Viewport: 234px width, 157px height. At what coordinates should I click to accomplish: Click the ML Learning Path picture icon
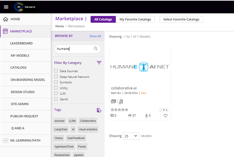[5, 140]
